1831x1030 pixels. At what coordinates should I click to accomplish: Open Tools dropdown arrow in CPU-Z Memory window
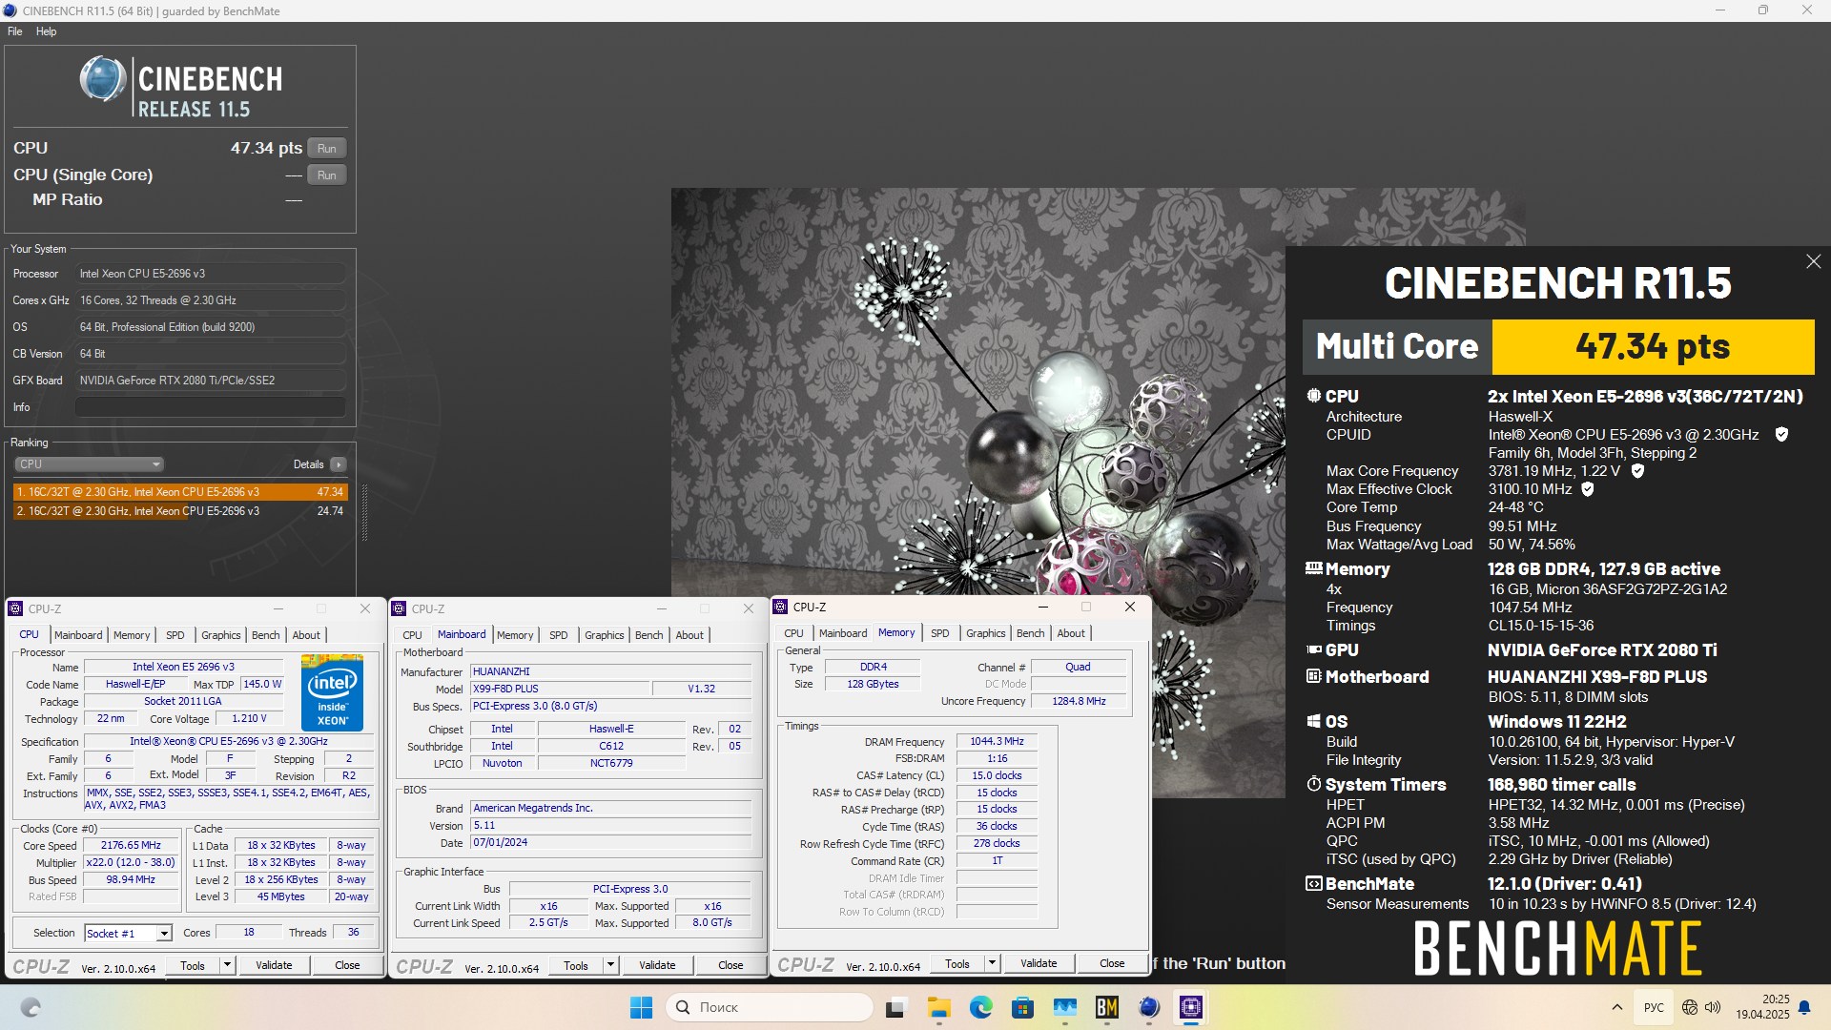(992, 963)
